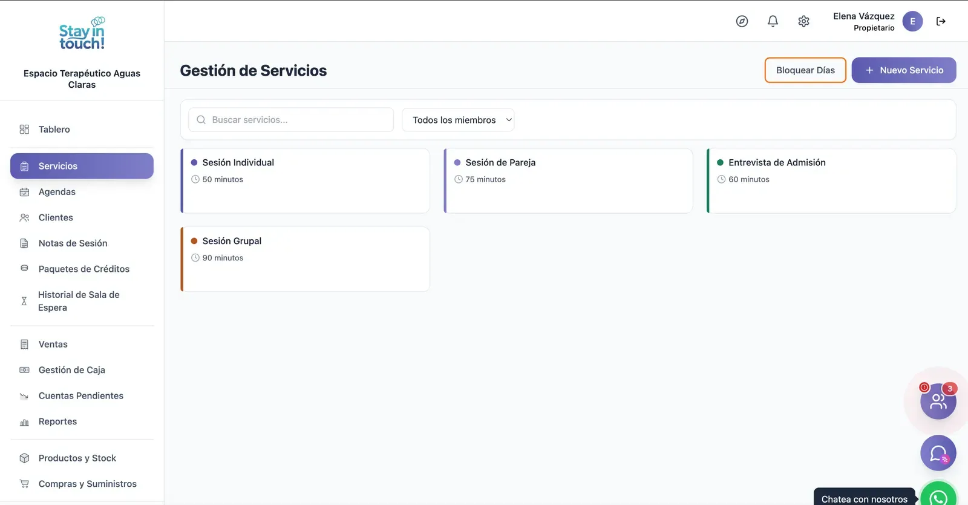Click the Stay in touch logo
This screenshot has height=505, width=968.
pos(82,34)
